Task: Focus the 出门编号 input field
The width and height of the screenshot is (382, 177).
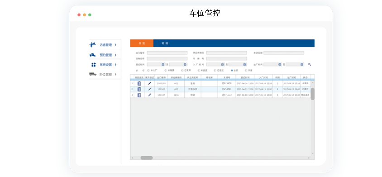Action: tap(167, 53)
